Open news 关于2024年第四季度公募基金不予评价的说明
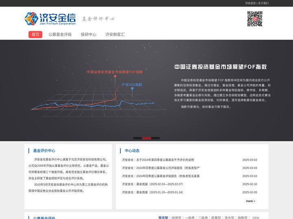Image resolution: width=293 pixels, height=219 pixels. 158,160
